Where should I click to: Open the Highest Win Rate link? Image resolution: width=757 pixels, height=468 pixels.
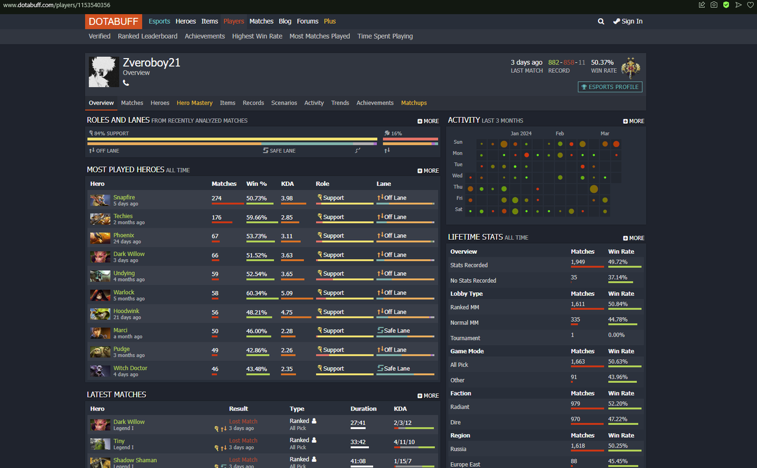257,36
